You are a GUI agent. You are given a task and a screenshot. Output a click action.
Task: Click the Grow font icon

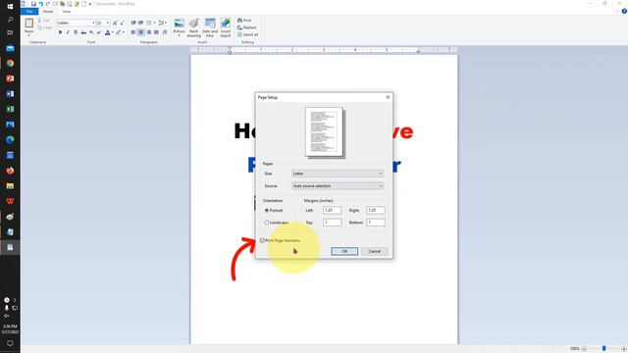pyautogui.click(x=115, y=23)
